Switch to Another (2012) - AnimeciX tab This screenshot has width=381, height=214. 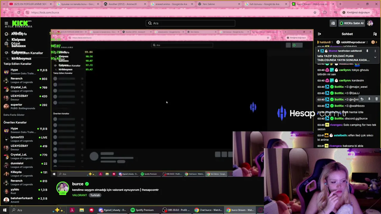(x=124, y=4)
